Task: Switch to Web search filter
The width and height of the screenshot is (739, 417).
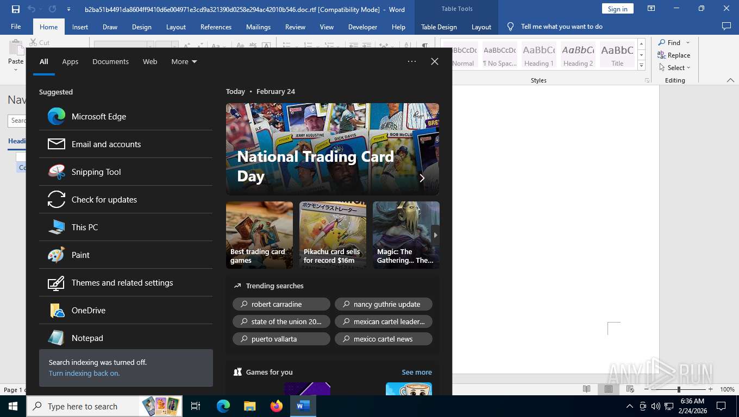Action: tap(150, 61)
